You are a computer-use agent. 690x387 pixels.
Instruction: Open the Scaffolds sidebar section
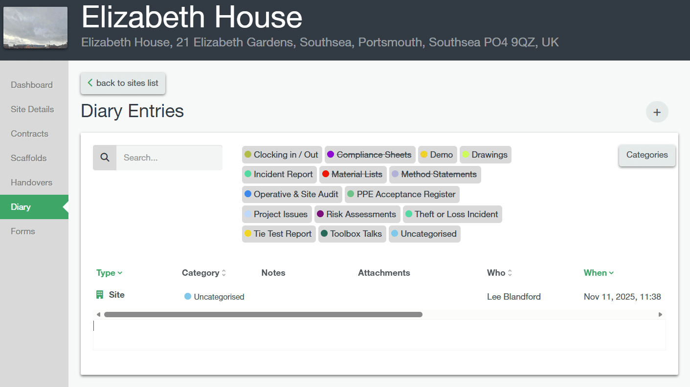[29, 158]
